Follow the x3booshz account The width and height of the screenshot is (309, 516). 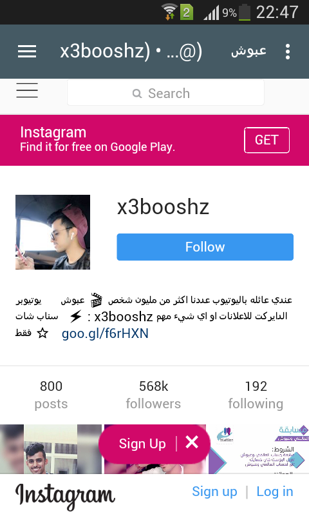(x=205, y=247)
